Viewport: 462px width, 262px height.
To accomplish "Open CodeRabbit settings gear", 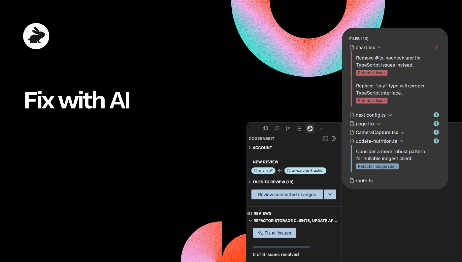I will pyautogui.click(x=325, y=138).
